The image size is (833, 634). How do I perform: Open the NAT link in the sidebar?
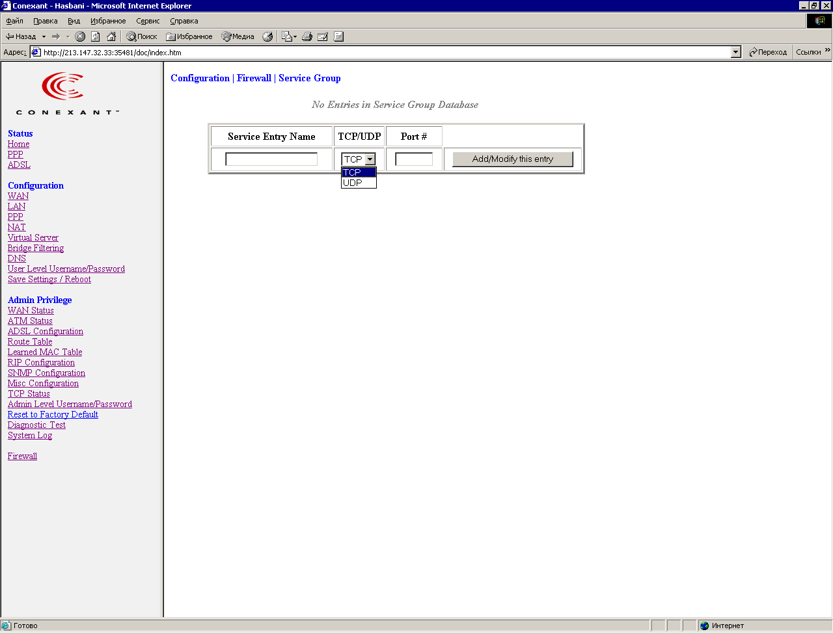click(17, 227)
